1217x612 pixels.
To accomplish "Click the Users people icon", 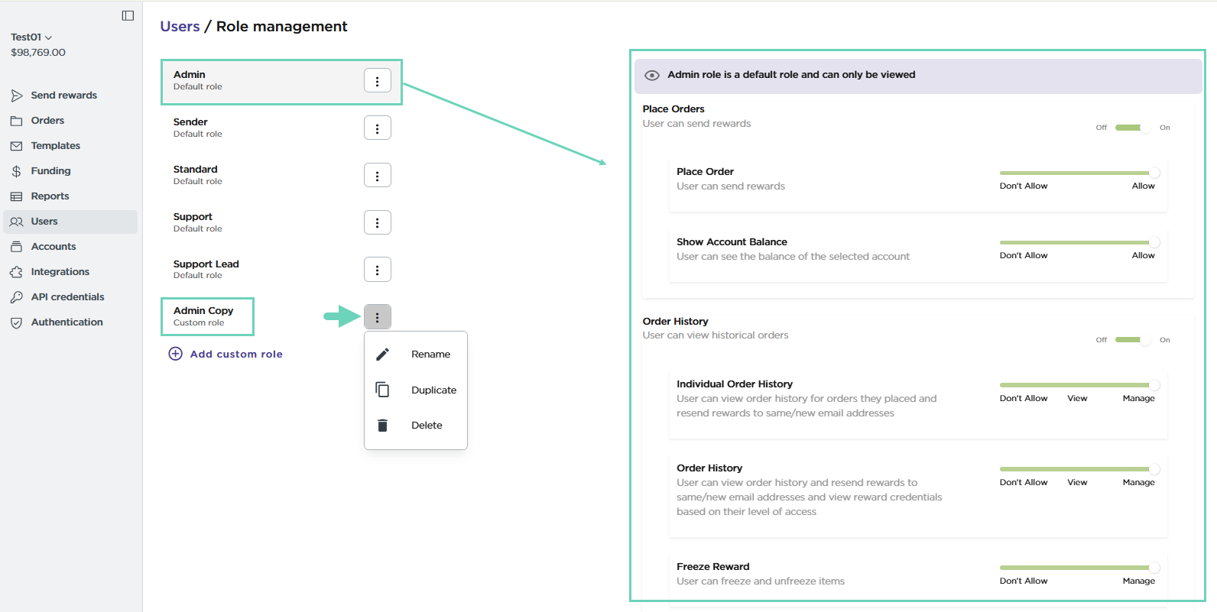I will pos(16,222).
